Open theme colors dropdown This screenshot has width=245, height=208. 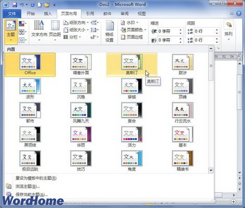[23, 23]
